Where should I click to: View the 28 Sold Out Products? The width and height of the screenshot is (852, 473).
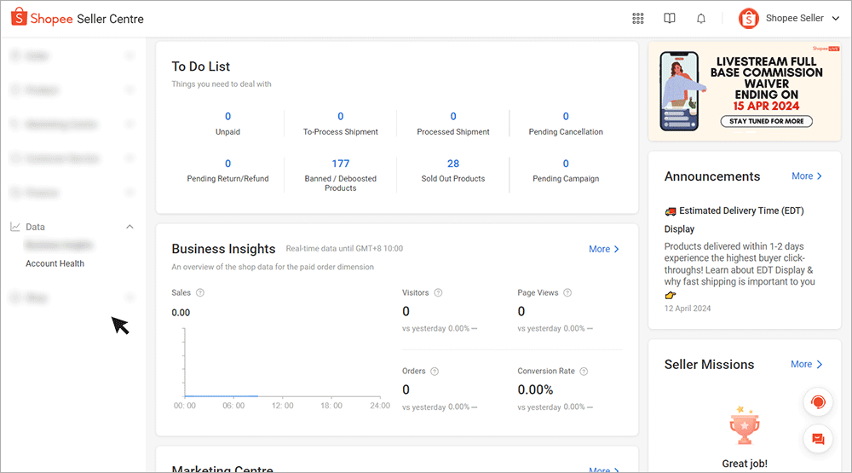[453, 164]
